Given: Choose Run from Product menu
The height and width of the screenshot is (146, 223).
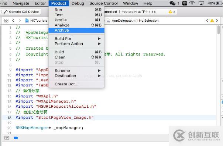Looking at the screenshot, I should click(76, 10).
